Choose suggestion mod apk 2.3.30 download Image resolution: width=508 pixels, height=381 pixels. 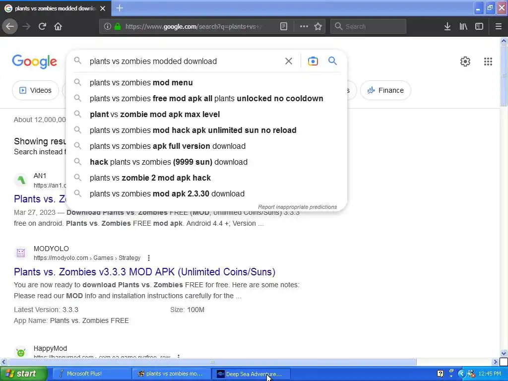pos(206,194)
